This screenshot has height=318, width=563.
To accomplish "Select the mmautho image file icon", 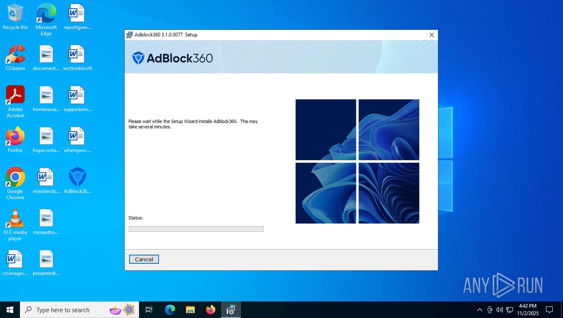I will [46, 222].
